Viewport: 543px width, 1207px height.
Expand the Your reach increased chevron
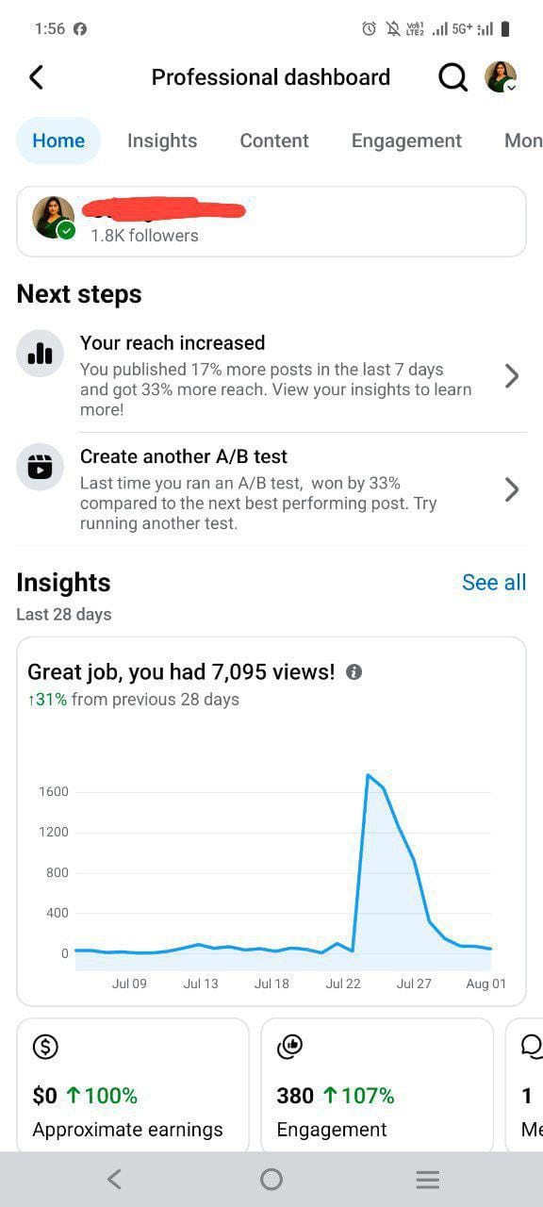click(512, 376)
